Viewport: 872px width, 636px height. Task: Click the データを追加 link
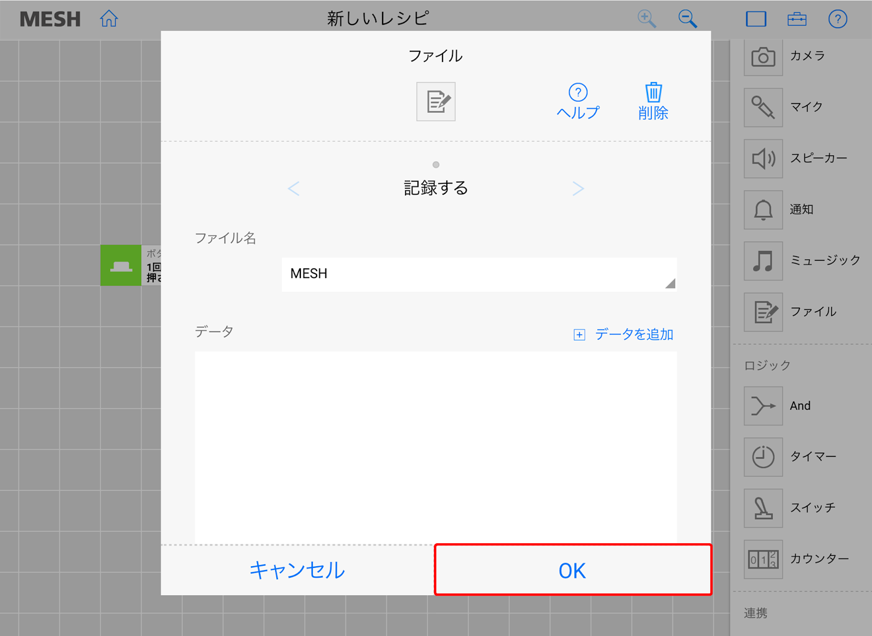(x=634, y=334)
